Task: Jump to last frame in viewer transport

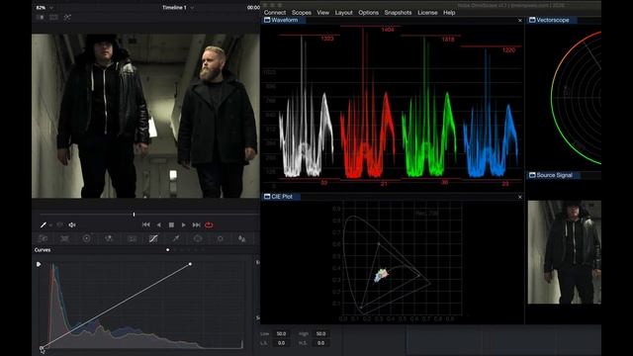Action: [x=196, y=224]
